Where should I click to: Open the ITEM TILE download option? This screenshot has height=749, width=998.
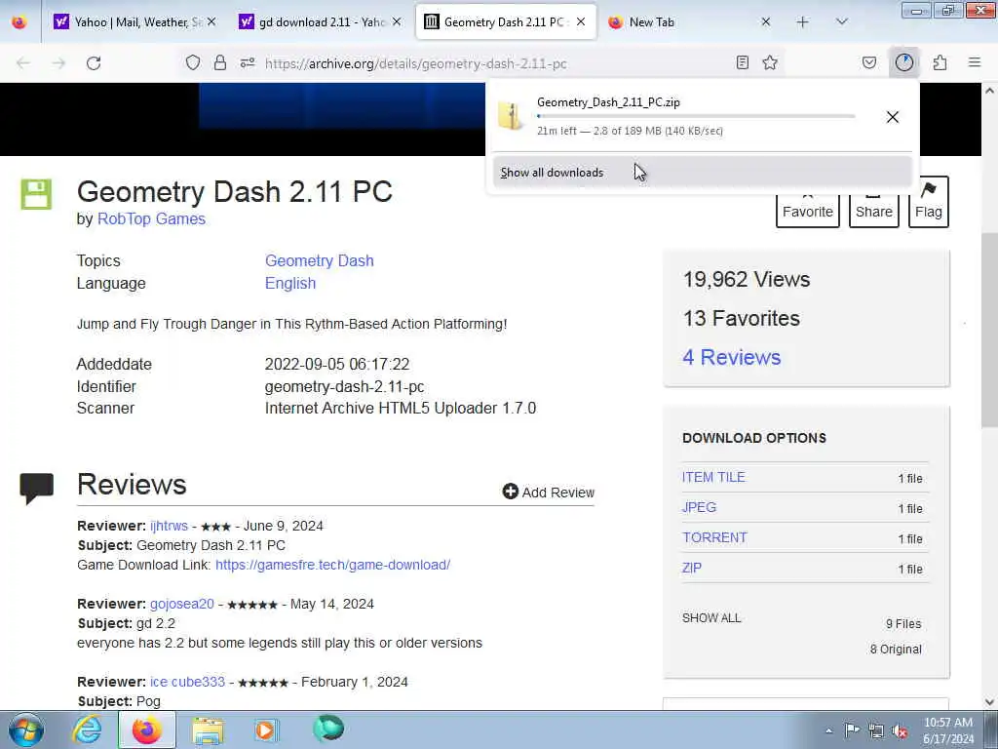pyautogui.click(x=713, y=478)
